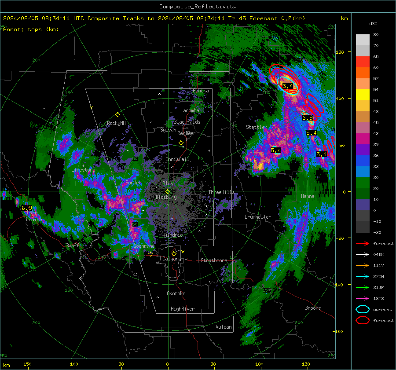Select the orange 111V arrow legend icon
The height and width of the screenshot is (370, 396).
[x=363, y=265]
